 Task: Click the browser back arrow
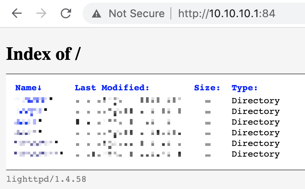[16, 14]
